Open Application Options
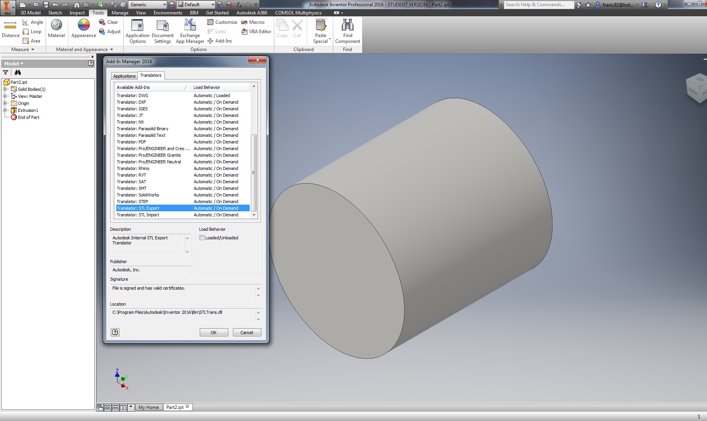Image resolution: width=707 pixels, height=421 pixels. tap(137, 31)
